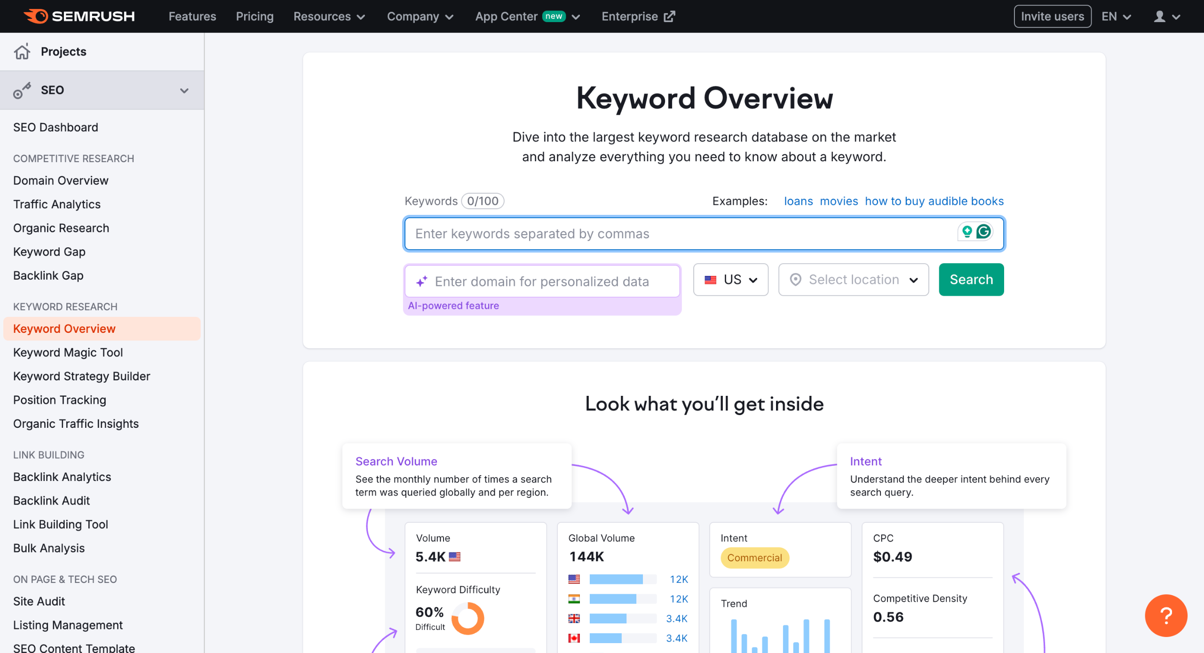This screenshot has height=653, width=1204.
Task: Click the Projects home icon
Action: tap(22, 51)
